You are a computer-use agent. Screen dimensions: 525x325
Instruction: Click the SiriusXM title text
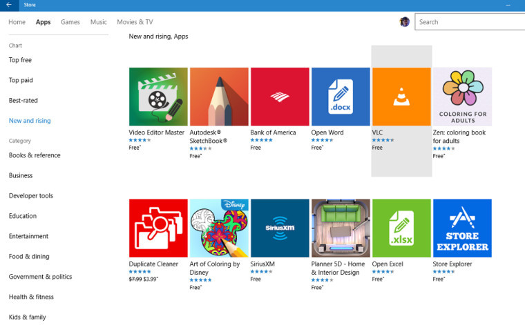(262, 264)
